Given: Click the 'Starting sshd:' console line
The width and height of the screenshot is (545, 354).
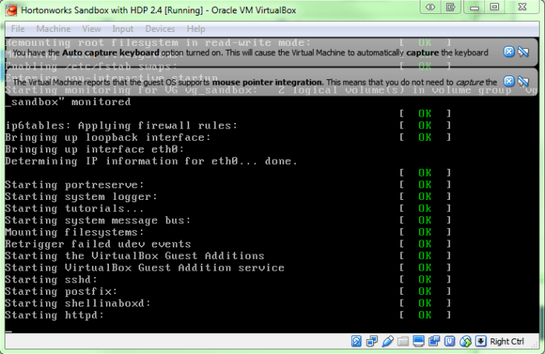Looking at the screenshot, I should [51, 279].
